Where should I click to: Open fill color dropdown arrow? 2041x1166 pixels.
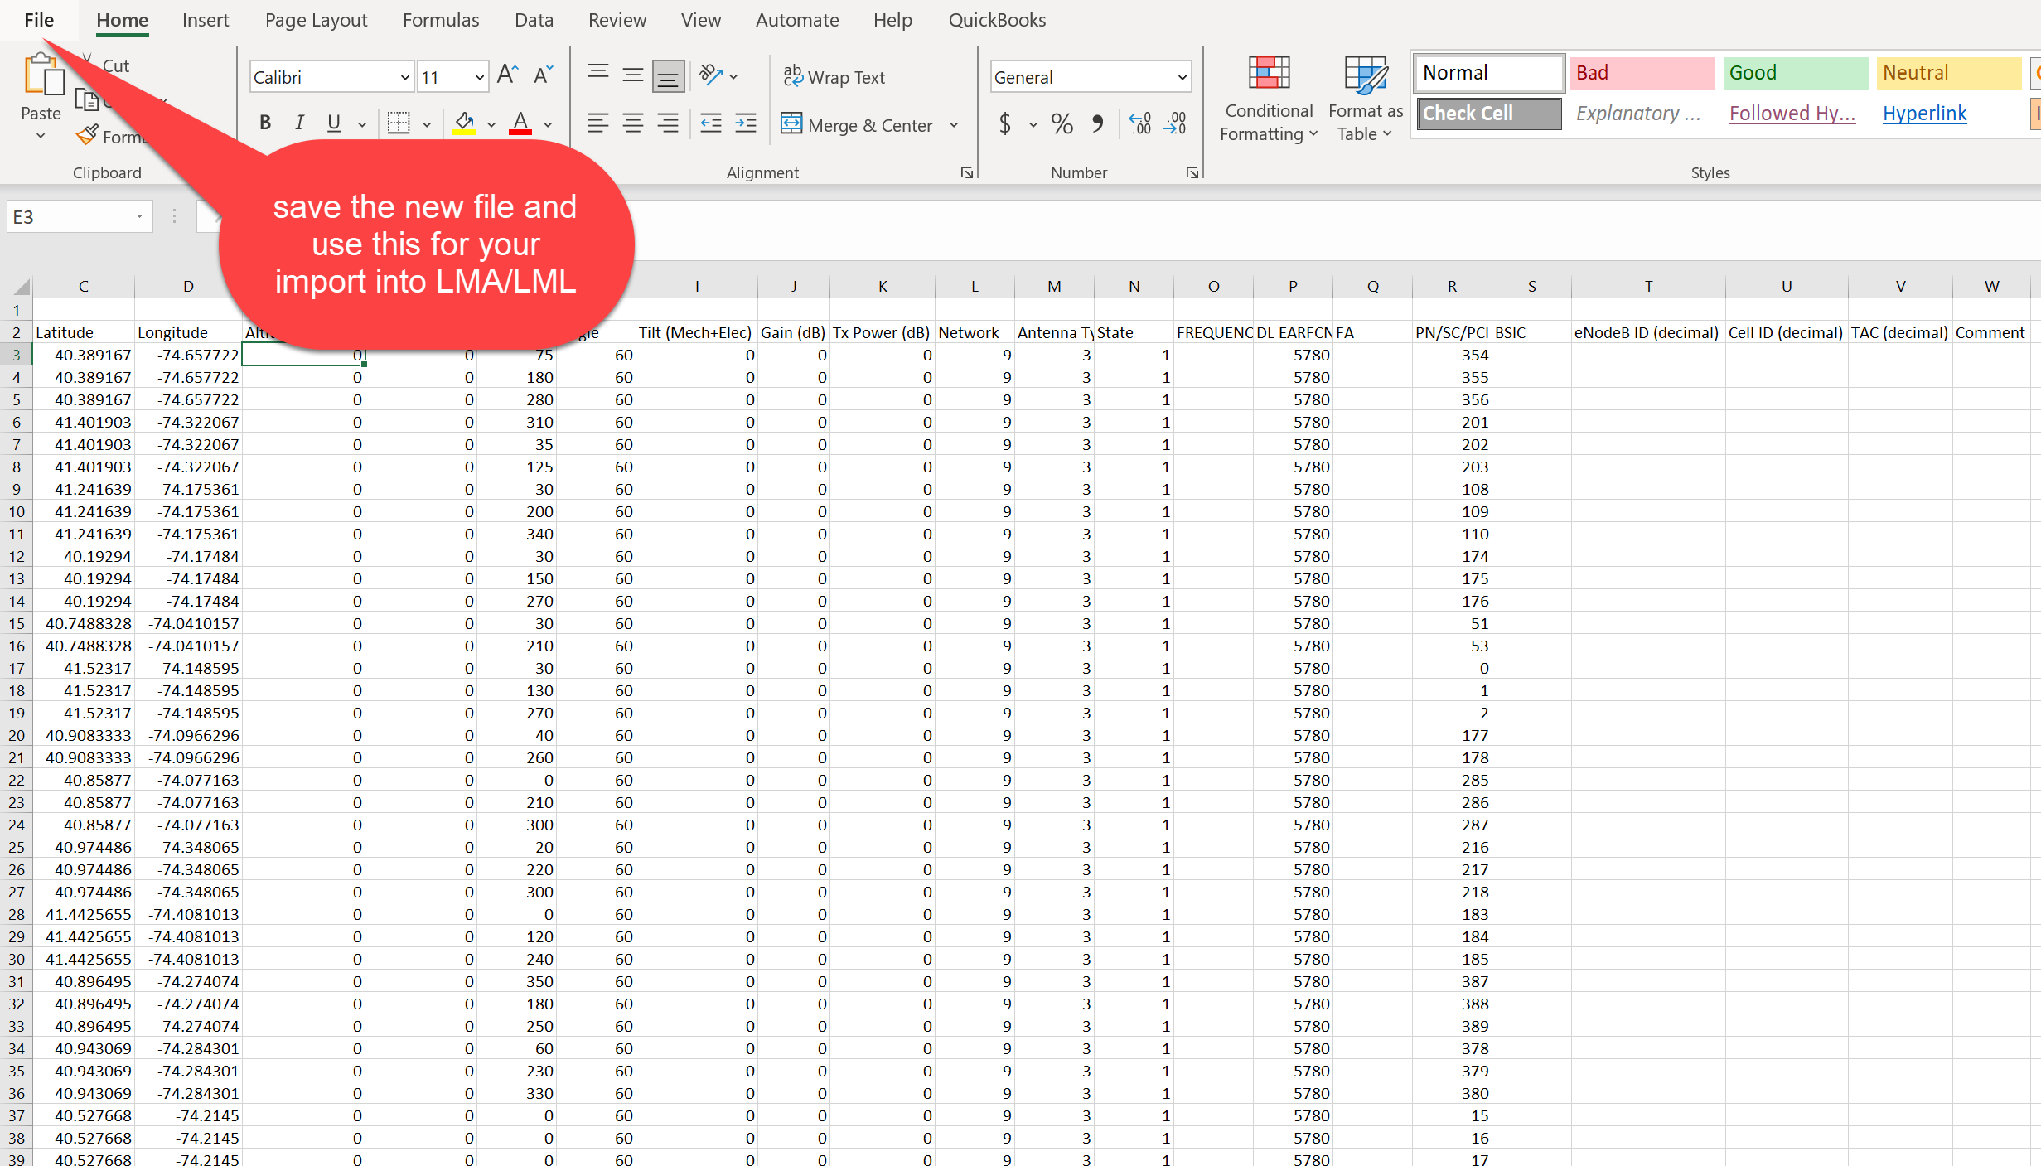491,125
